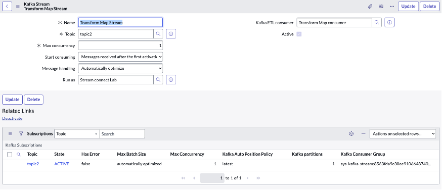
Task: Go back using the header back arrow
Action: coord(7,6)
